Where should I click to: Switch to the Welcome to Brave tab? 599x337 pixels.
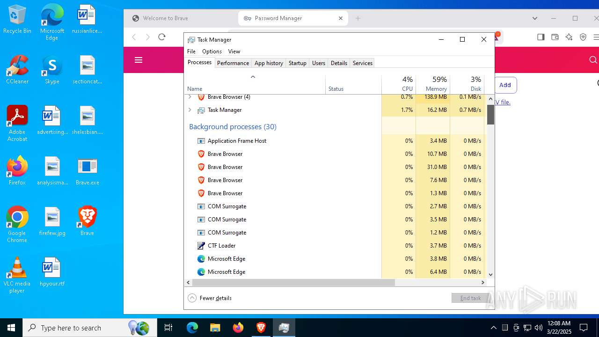tap(182, 18)
